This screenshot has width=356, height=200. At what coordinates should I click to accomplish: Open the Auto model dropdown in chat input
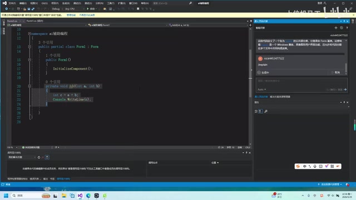tap(261, 89)
